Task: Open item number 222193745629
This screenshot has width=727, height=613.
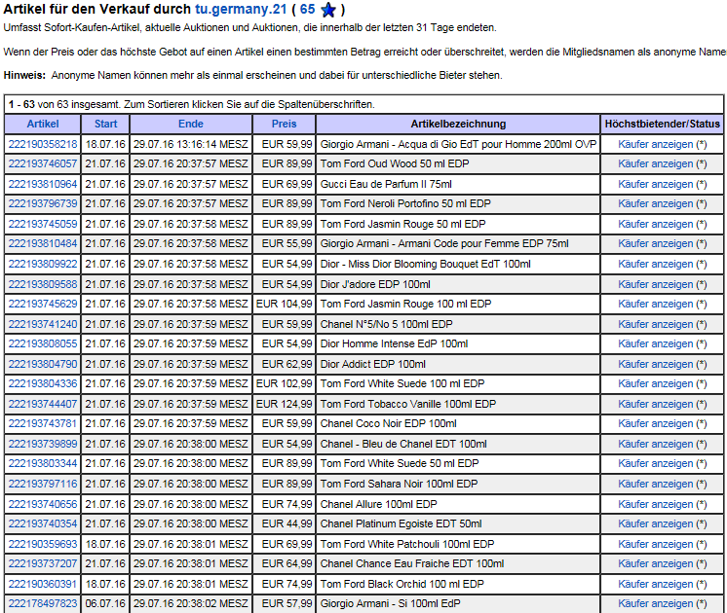Action: click(43, 304)
